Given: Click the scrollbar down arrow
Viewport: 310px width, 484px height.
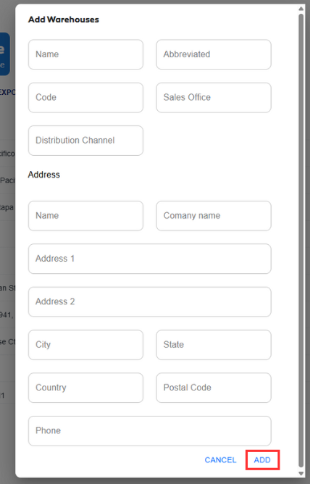Looking at the screenshot, I should (301, 474).
